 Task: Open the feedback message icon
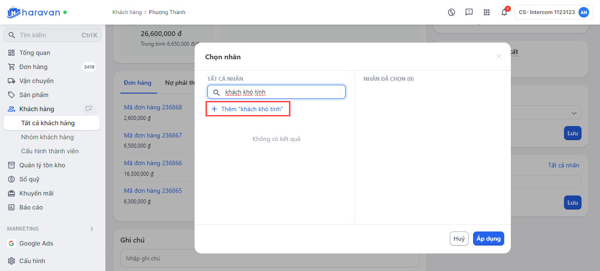pyautogui.click(x=469, y=12)
